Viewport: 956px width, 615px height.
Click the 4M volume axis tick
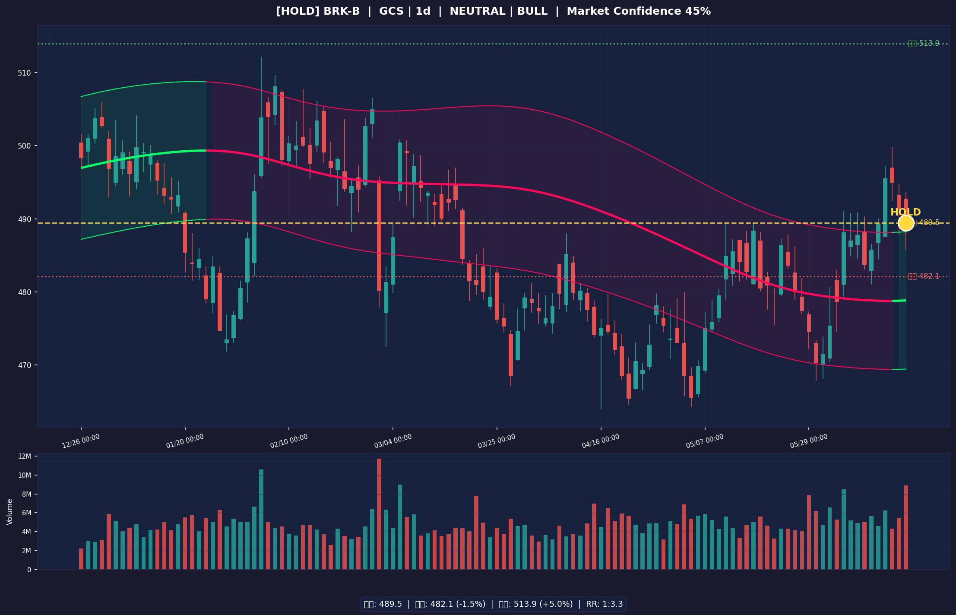[26, 532]
